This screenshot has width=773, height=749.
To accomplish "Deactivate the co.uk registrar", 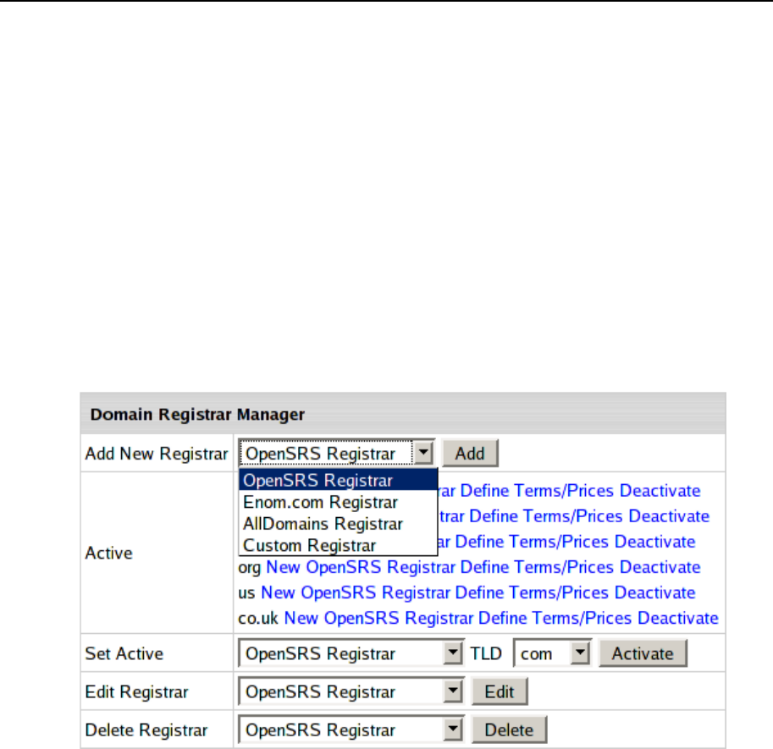I will (678, 618).
